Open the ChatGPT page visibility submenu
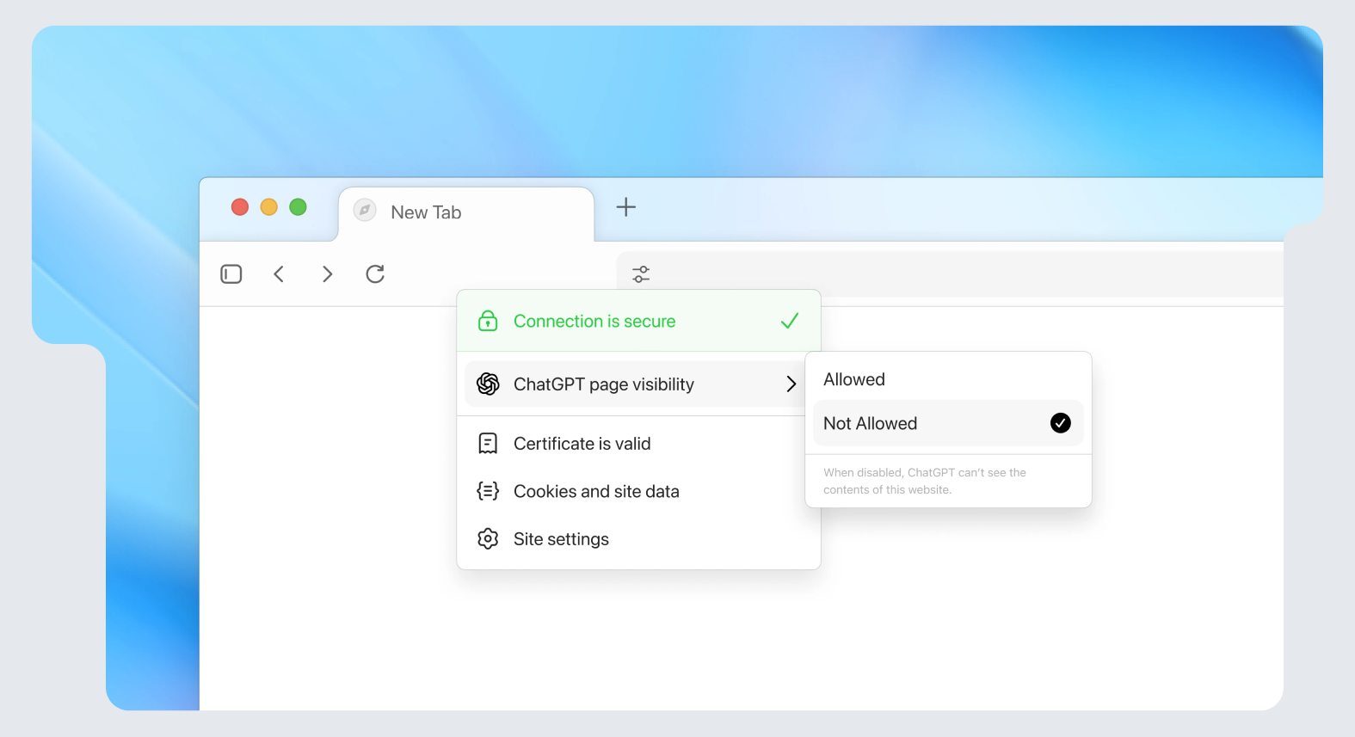 [x=604, y=384]
